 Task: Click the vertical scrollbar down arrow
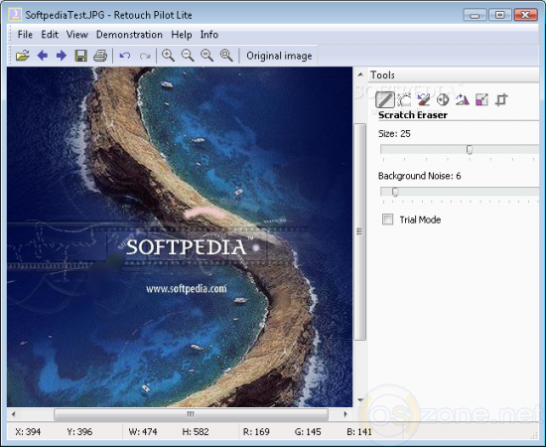(x=360, y=400)
